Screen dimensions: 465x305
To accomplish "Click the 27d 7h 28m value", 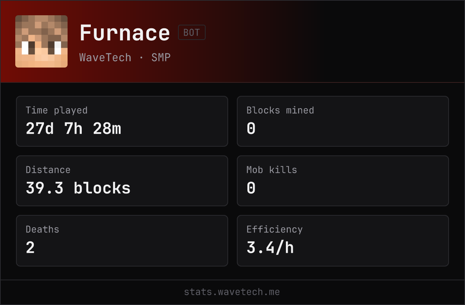I will tap(73, 129).
